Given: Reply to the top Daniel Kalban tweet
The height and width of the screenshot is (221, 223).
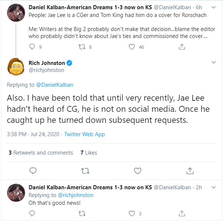Looking at the screenshot, I should (x=32, y=47).
